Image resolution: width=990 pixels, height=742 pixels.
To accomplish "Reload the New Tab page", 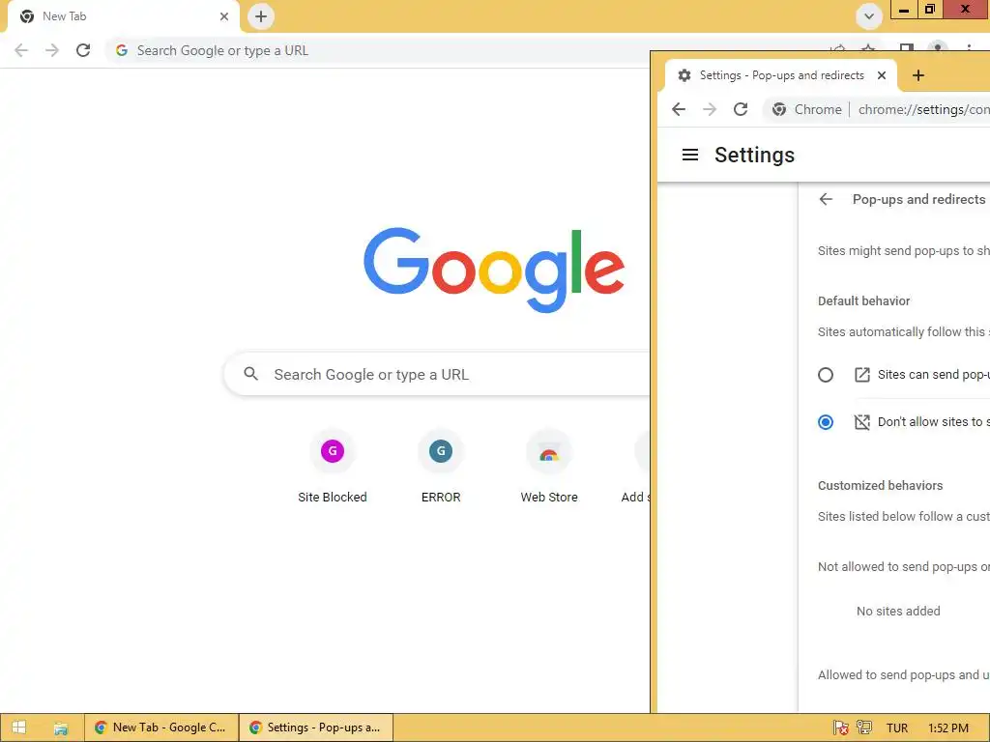I will pos(83,50).
